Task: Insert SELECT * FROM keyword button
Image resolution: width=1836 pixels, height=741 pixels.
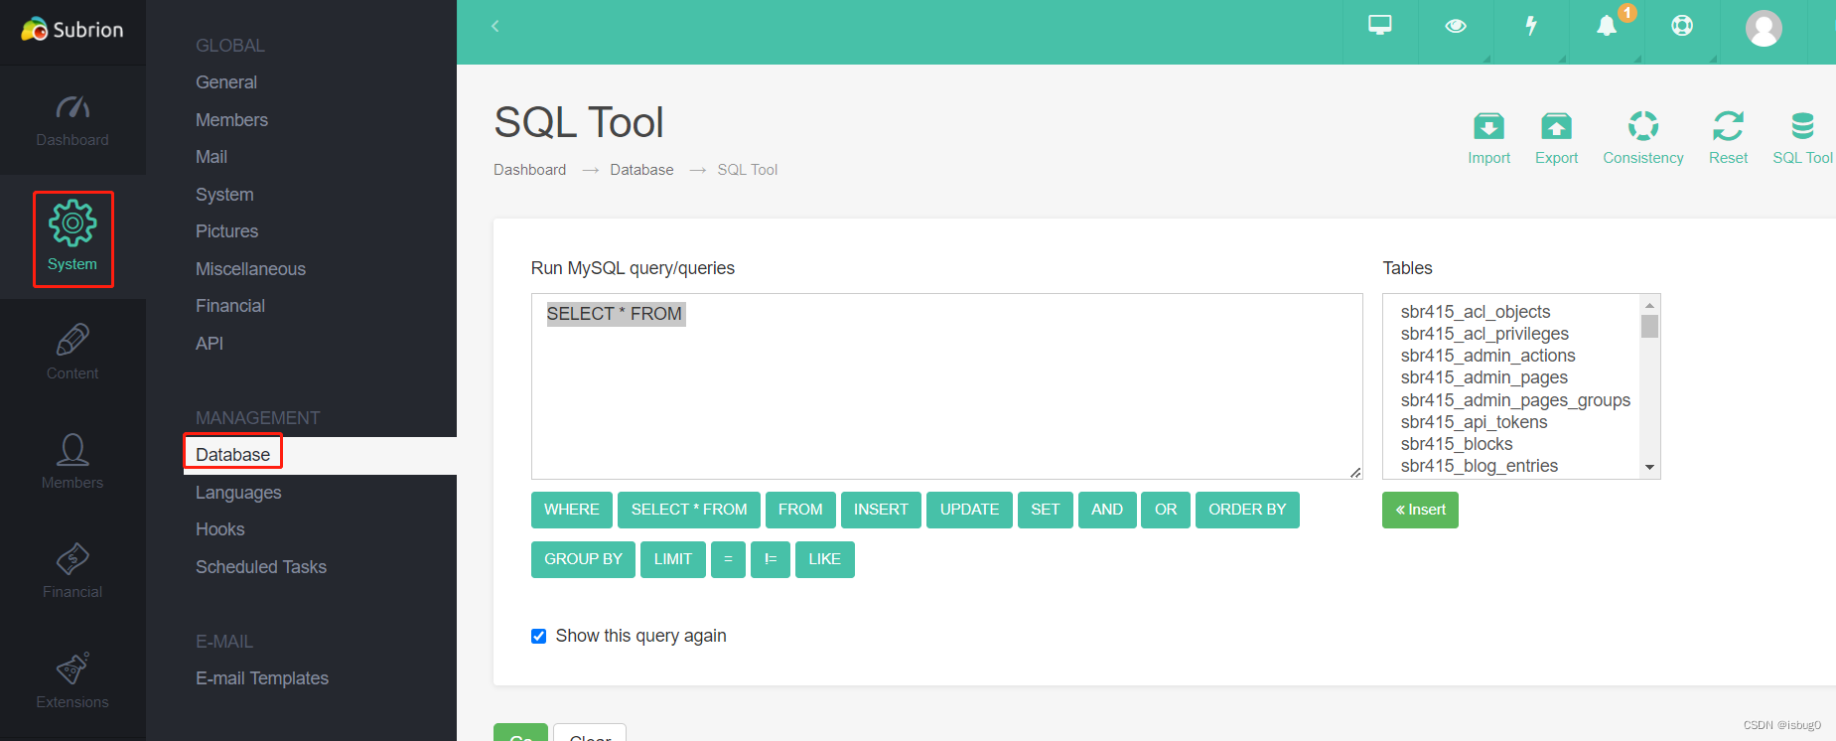Action: click(x=689, y=510)
